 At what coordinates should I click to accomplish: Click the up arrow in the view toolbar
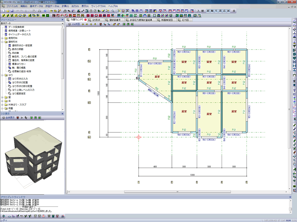coord(91,24)
